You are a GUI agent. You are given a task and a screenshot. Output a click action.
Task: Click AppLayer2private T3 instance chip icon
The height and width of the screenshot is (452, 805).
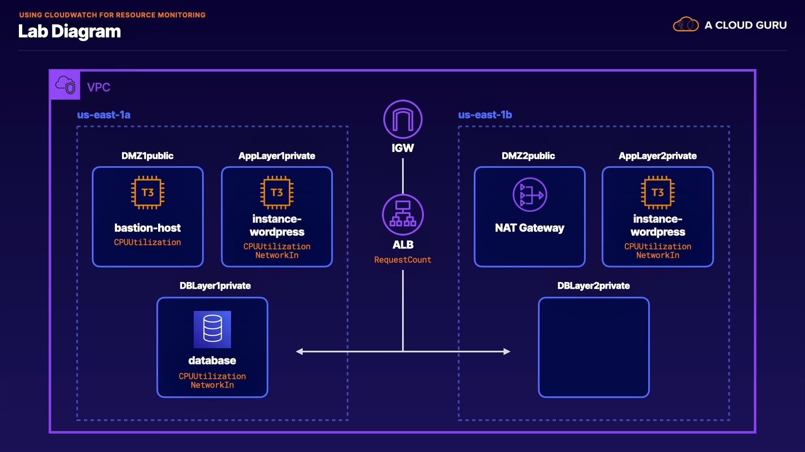tap(657, 193)
